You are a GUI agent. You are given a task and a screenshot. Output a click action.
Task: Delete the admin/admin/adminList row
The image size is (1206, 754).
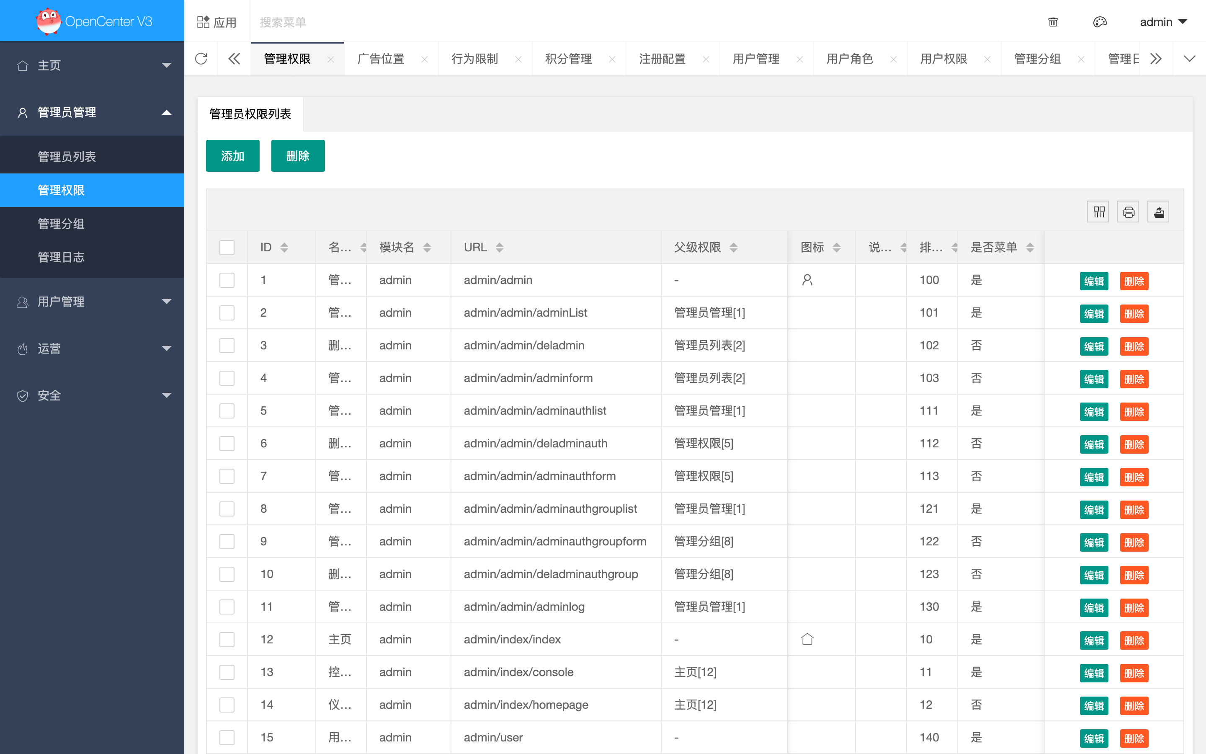(1134, 314)
